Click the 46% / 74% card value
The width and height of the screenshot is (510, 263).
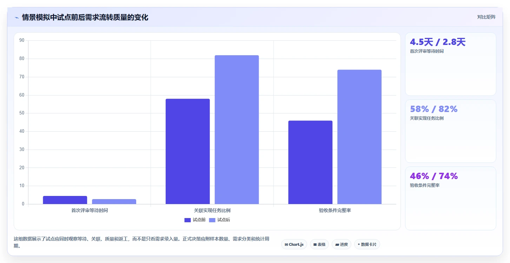point(434,176)
